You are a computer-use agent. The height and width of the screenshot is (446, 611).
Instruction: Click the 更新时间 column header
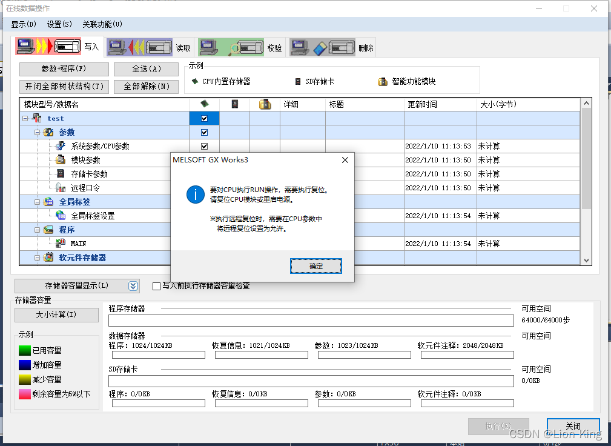(440, 104)
